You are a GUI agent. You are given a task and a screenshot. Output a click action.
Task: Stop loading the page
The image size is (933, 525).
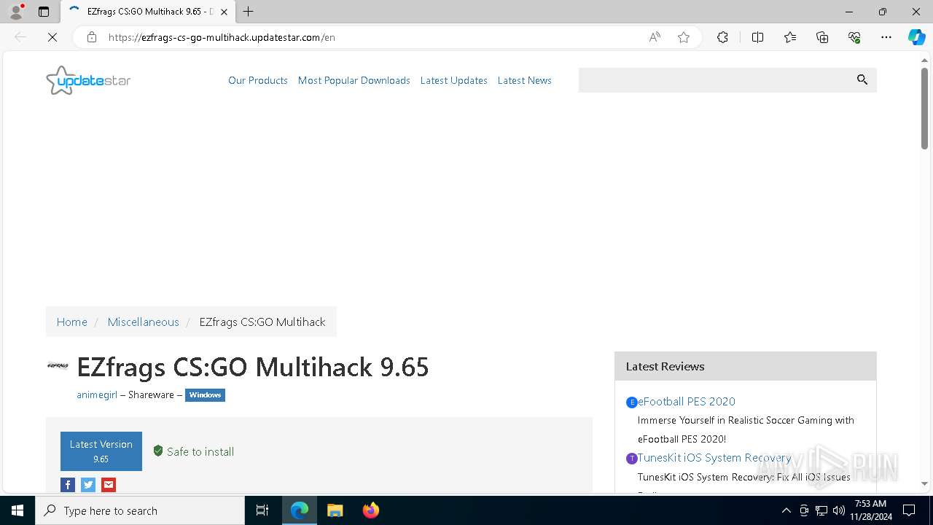52,37
